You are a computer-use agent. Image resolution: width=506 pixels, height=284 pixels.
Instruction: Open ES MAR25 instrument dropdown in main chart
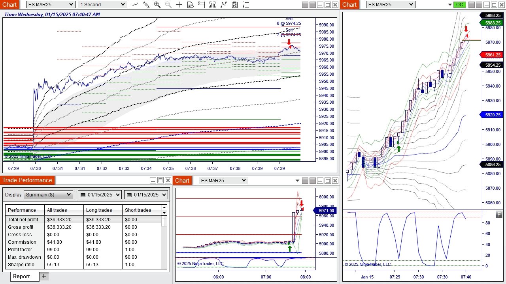[51, 5]
